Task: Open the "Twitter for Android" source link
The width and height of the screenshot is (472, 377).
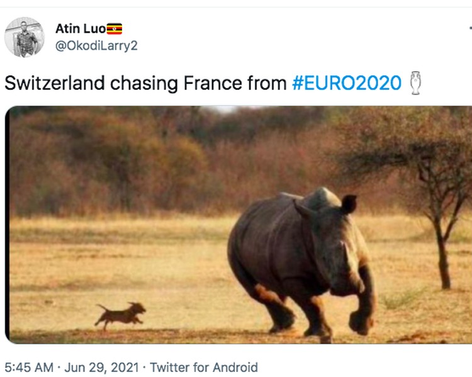Action: pos(204,368)
